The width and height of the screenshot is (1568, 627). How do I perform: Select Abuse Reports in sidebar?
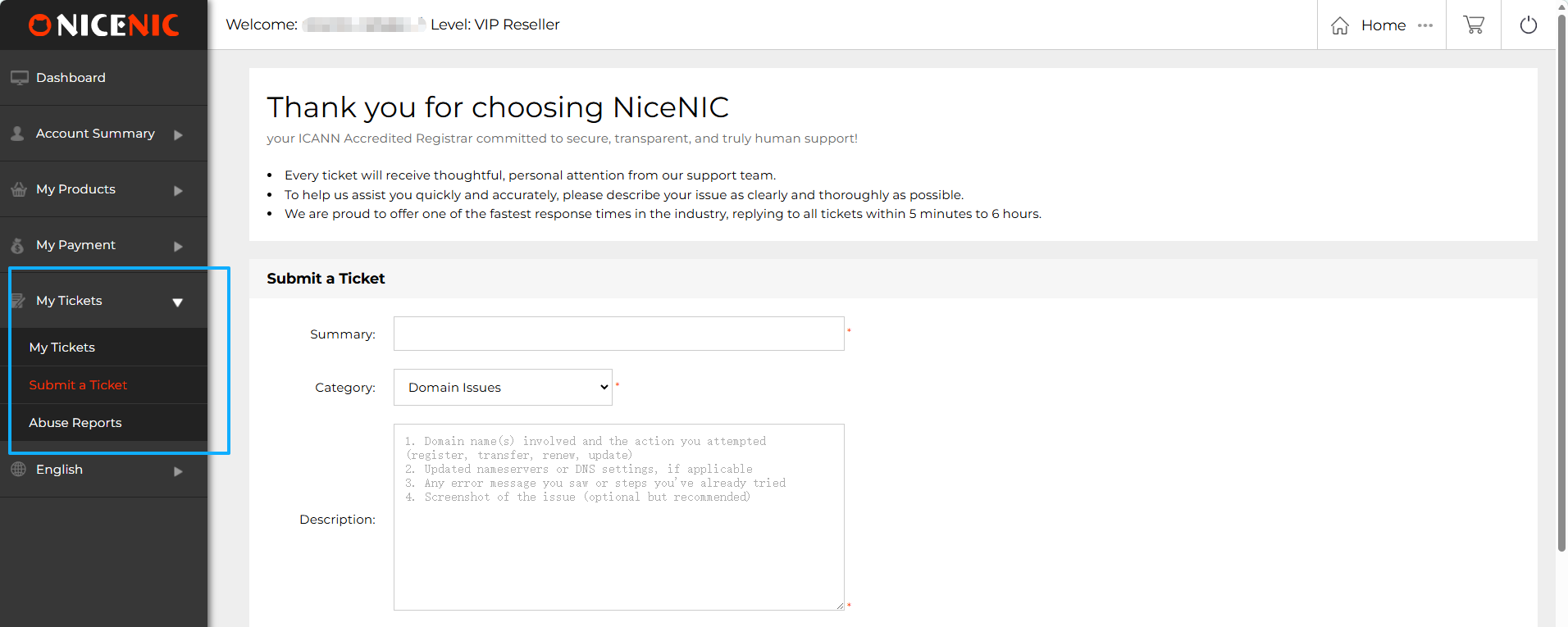(75, 423)
